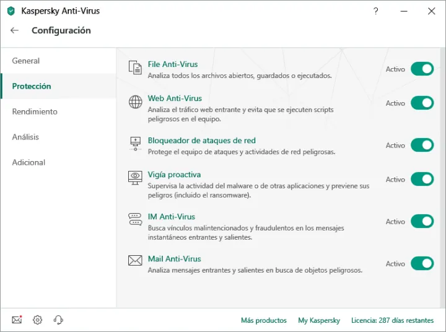Click the Activo label beside Web Anti-Virus
This screenshot has width=446, height=332.
point(395,103)
